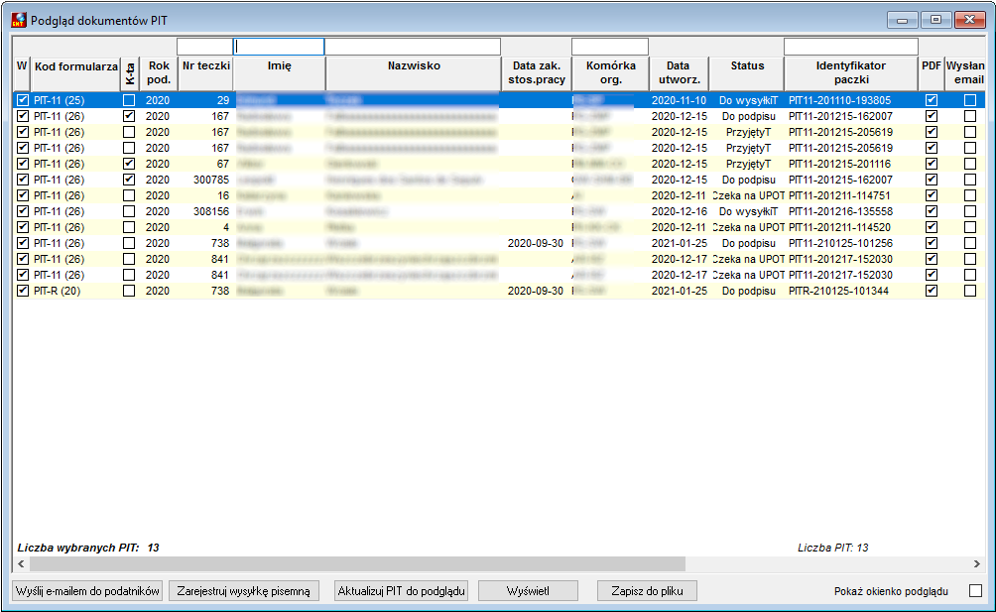Screen dimensions: 996x612
Task: Click the Nazwisko filter input field
Action: (x=413, y=47)
